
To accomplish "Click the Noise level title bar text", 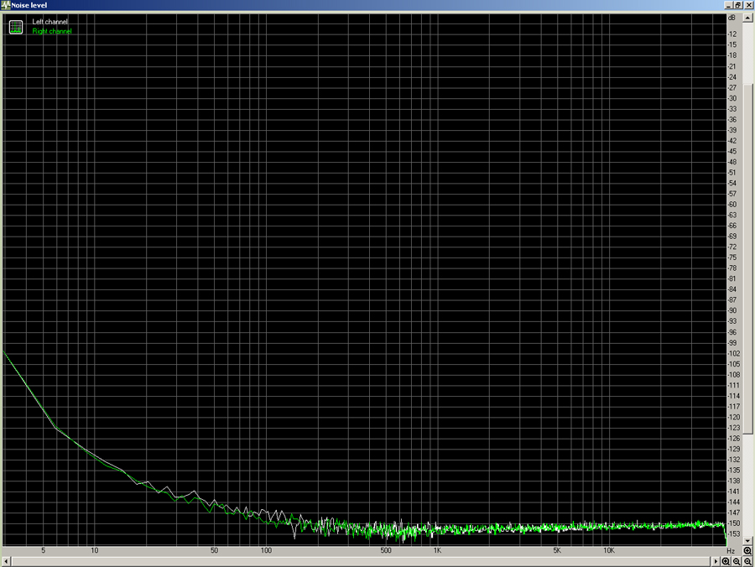I will [29, 5].
